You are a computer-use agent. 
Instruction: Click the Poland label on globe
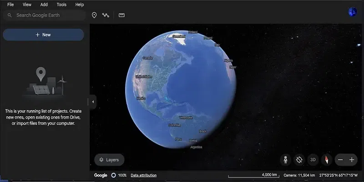tap(208, 38)
